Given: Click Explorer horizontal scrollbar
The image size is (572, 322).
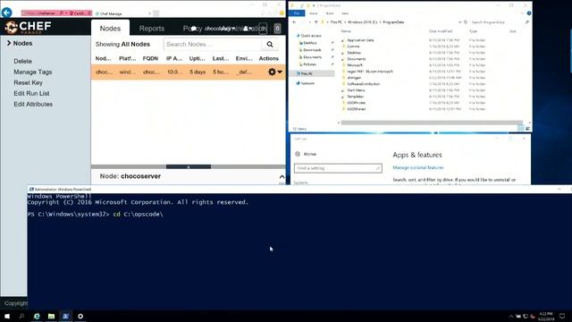Looking at the screenshot, I should 432,123.
